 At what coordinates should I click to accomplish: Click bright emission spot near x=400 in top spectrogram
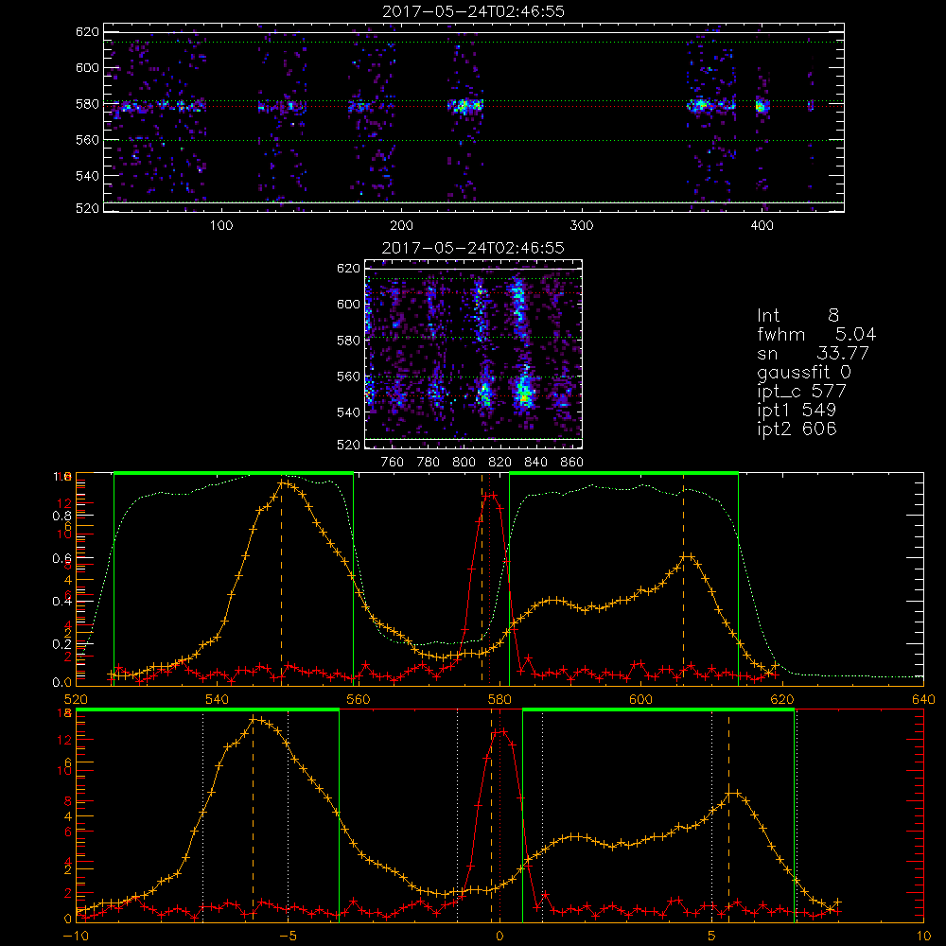(762, 107)
